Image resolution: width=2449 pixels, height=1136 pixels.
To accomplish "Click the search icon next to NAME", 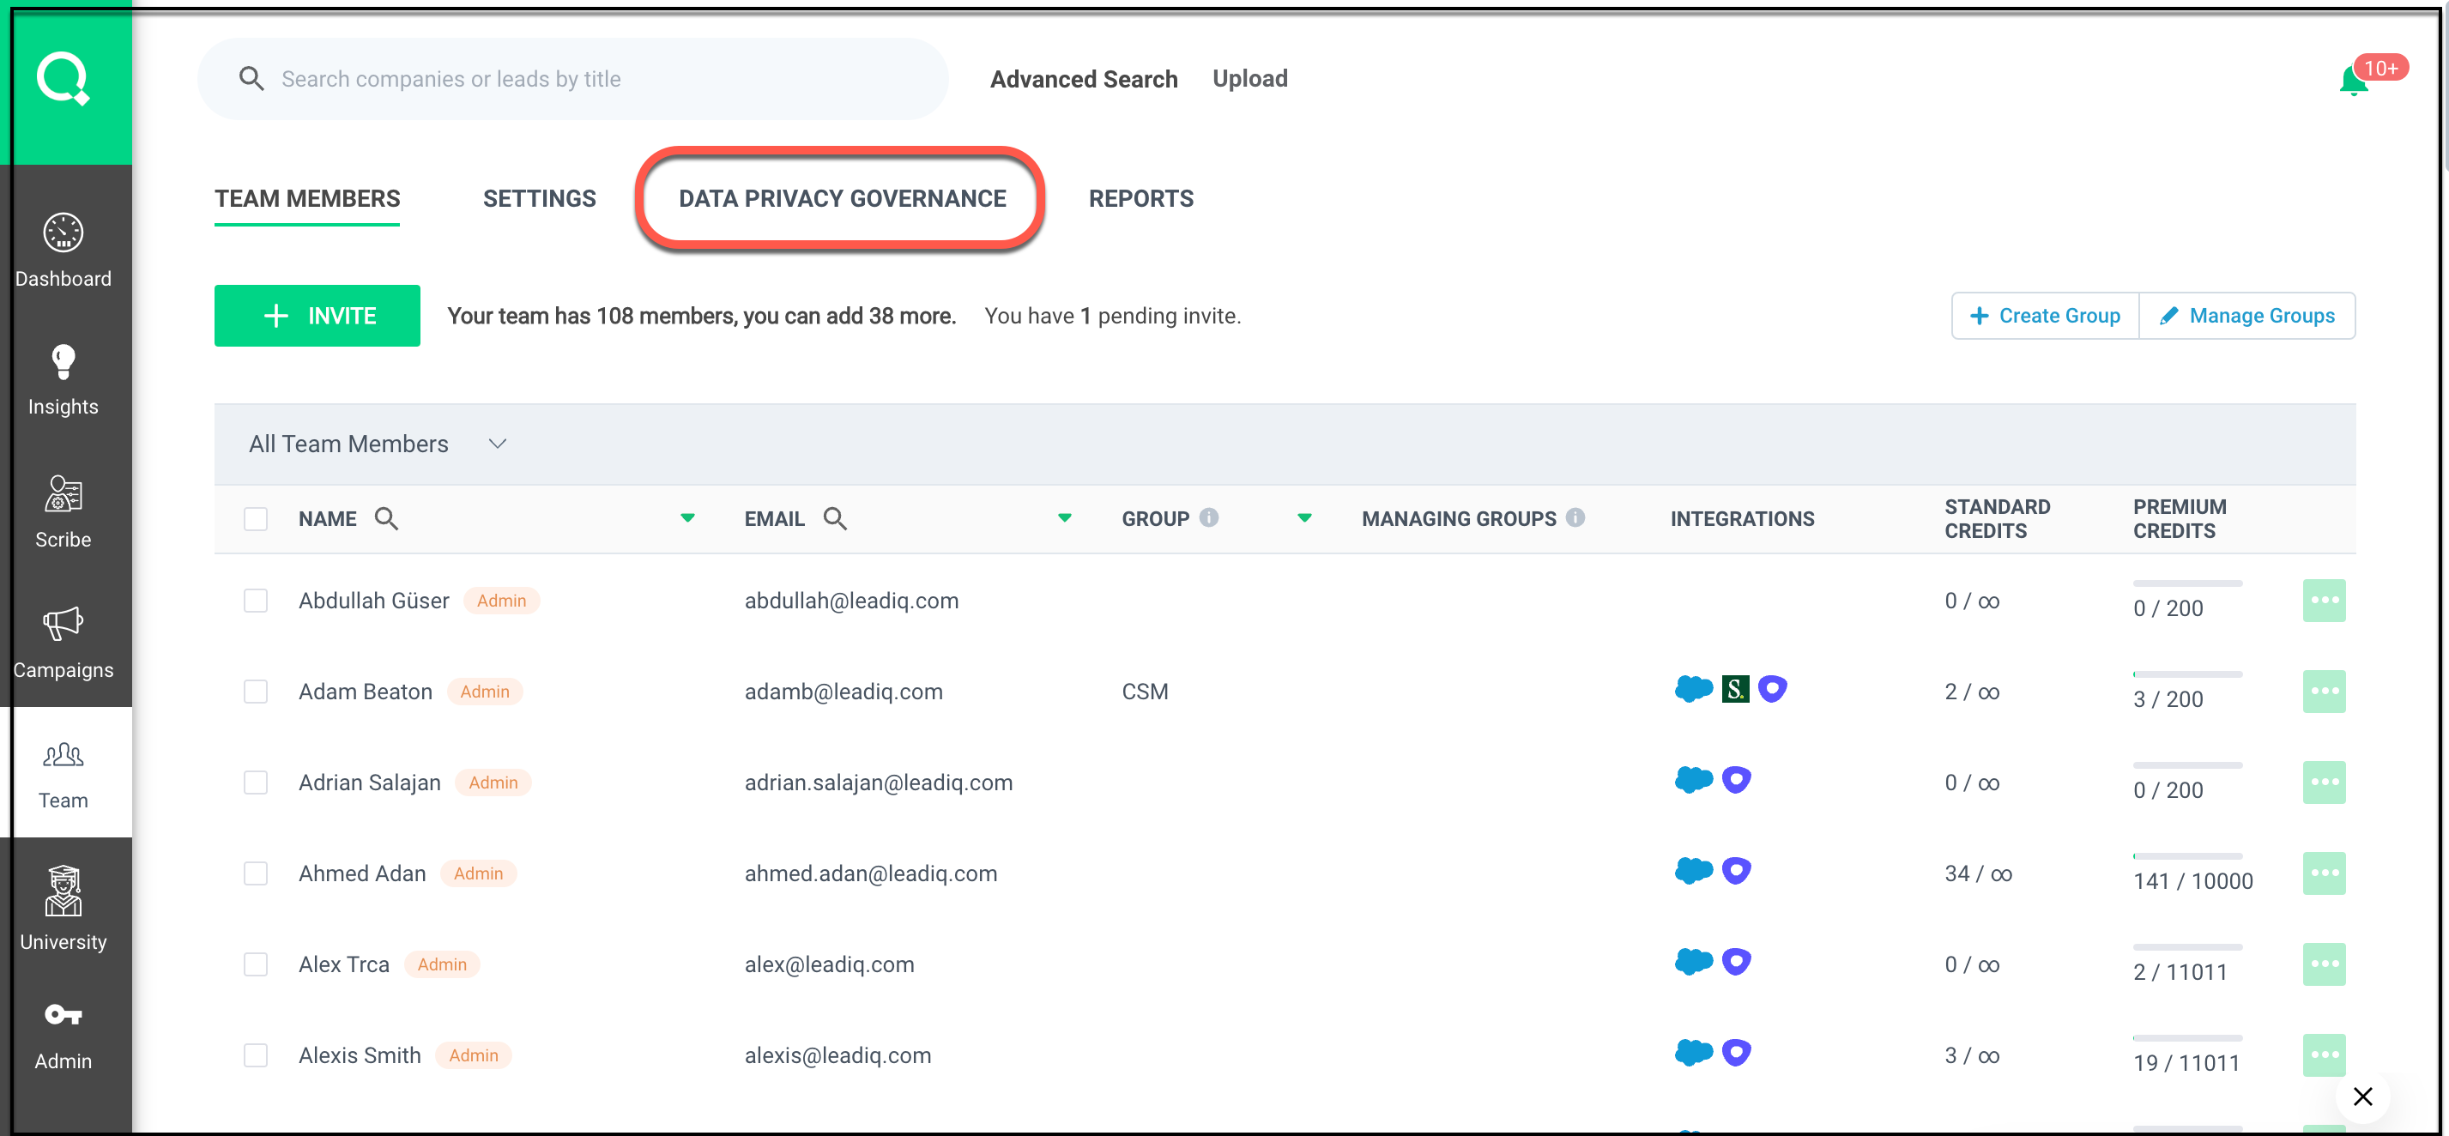I will tap(386, 518).
